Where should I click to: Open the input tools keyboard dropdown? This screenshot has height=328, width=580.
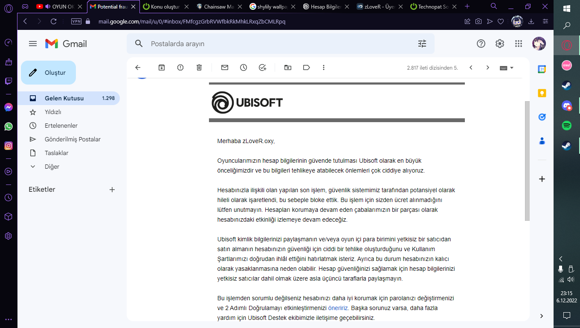point(507,68)
